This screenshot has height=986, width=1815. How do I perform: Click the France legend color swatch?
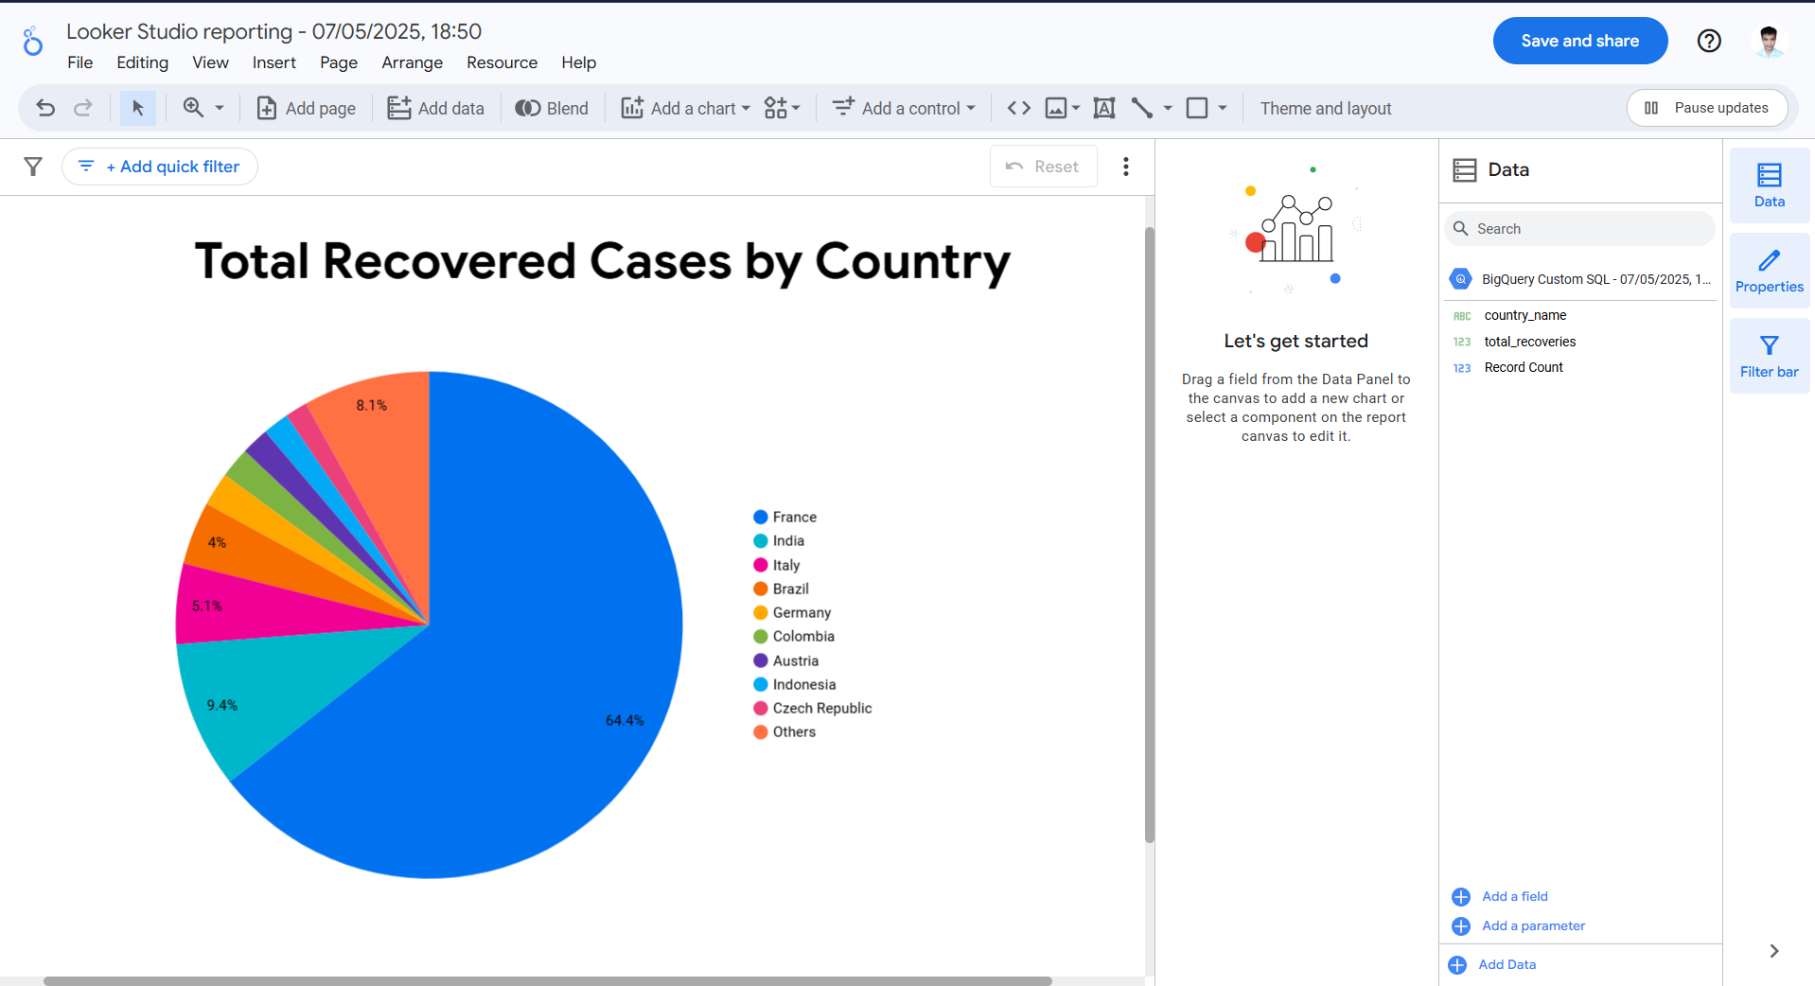click(760, 517)
